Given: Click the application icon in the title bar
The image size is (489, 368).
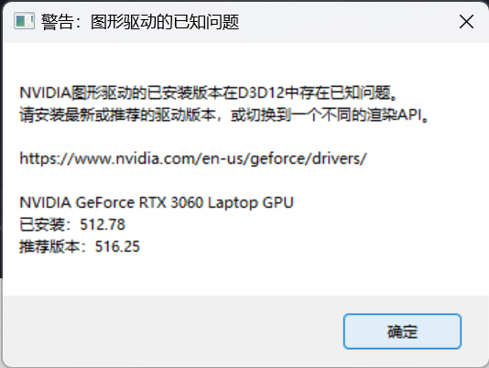Looking at the screenshot, I should 24,21.
